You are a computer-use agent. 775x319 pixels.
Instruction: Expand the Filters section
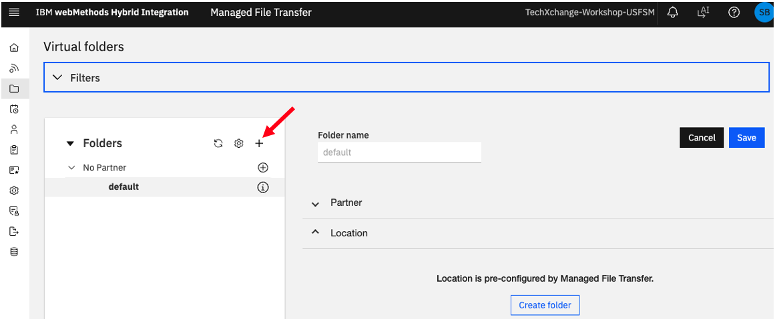[x=407, y=77]
